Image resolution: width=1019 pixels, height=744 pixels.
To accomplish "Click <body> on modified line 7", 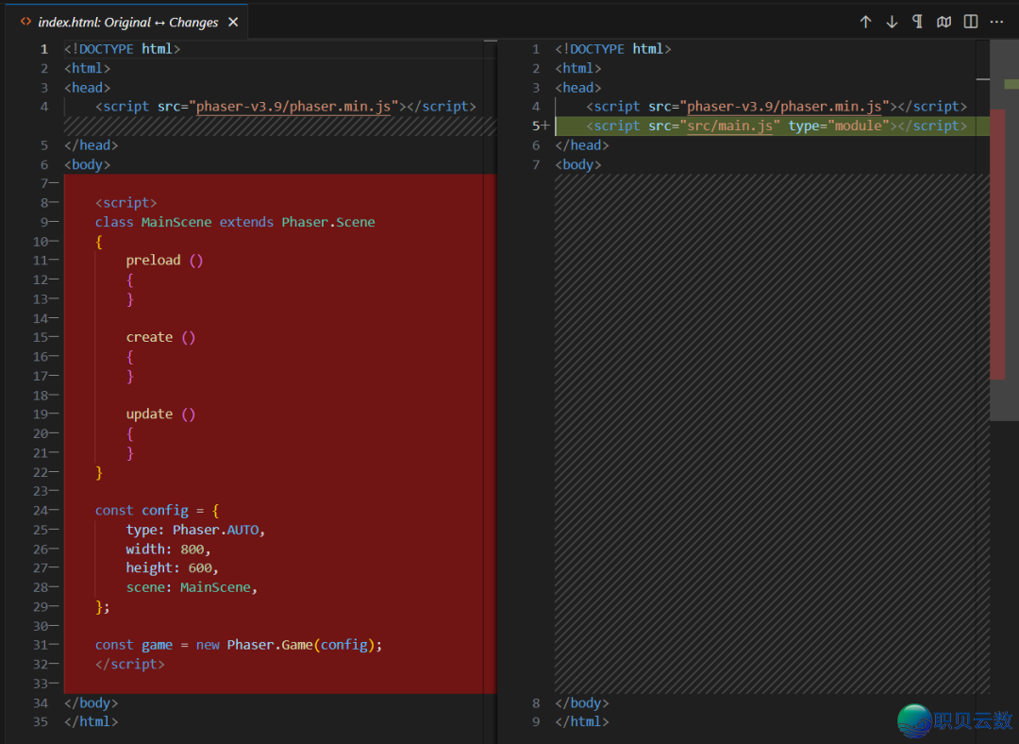I will (x=577, y=165).
